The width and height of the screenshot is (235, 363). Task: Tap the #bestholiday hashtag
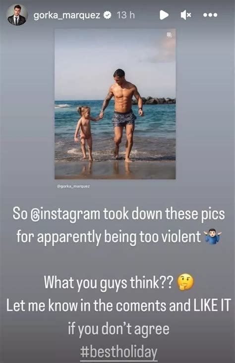pos(118,352)
